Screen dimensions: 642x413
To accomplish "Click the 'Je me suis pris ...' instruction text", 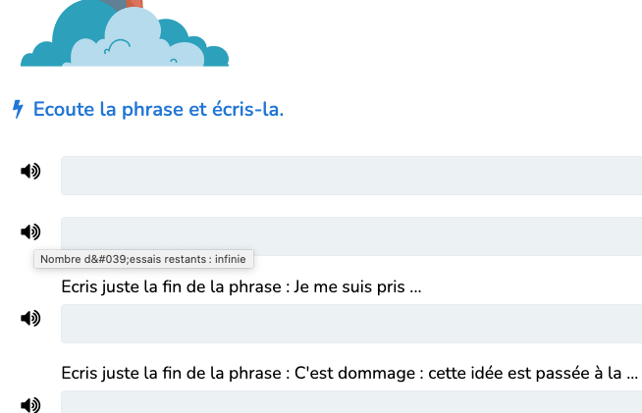I will 241,286.
